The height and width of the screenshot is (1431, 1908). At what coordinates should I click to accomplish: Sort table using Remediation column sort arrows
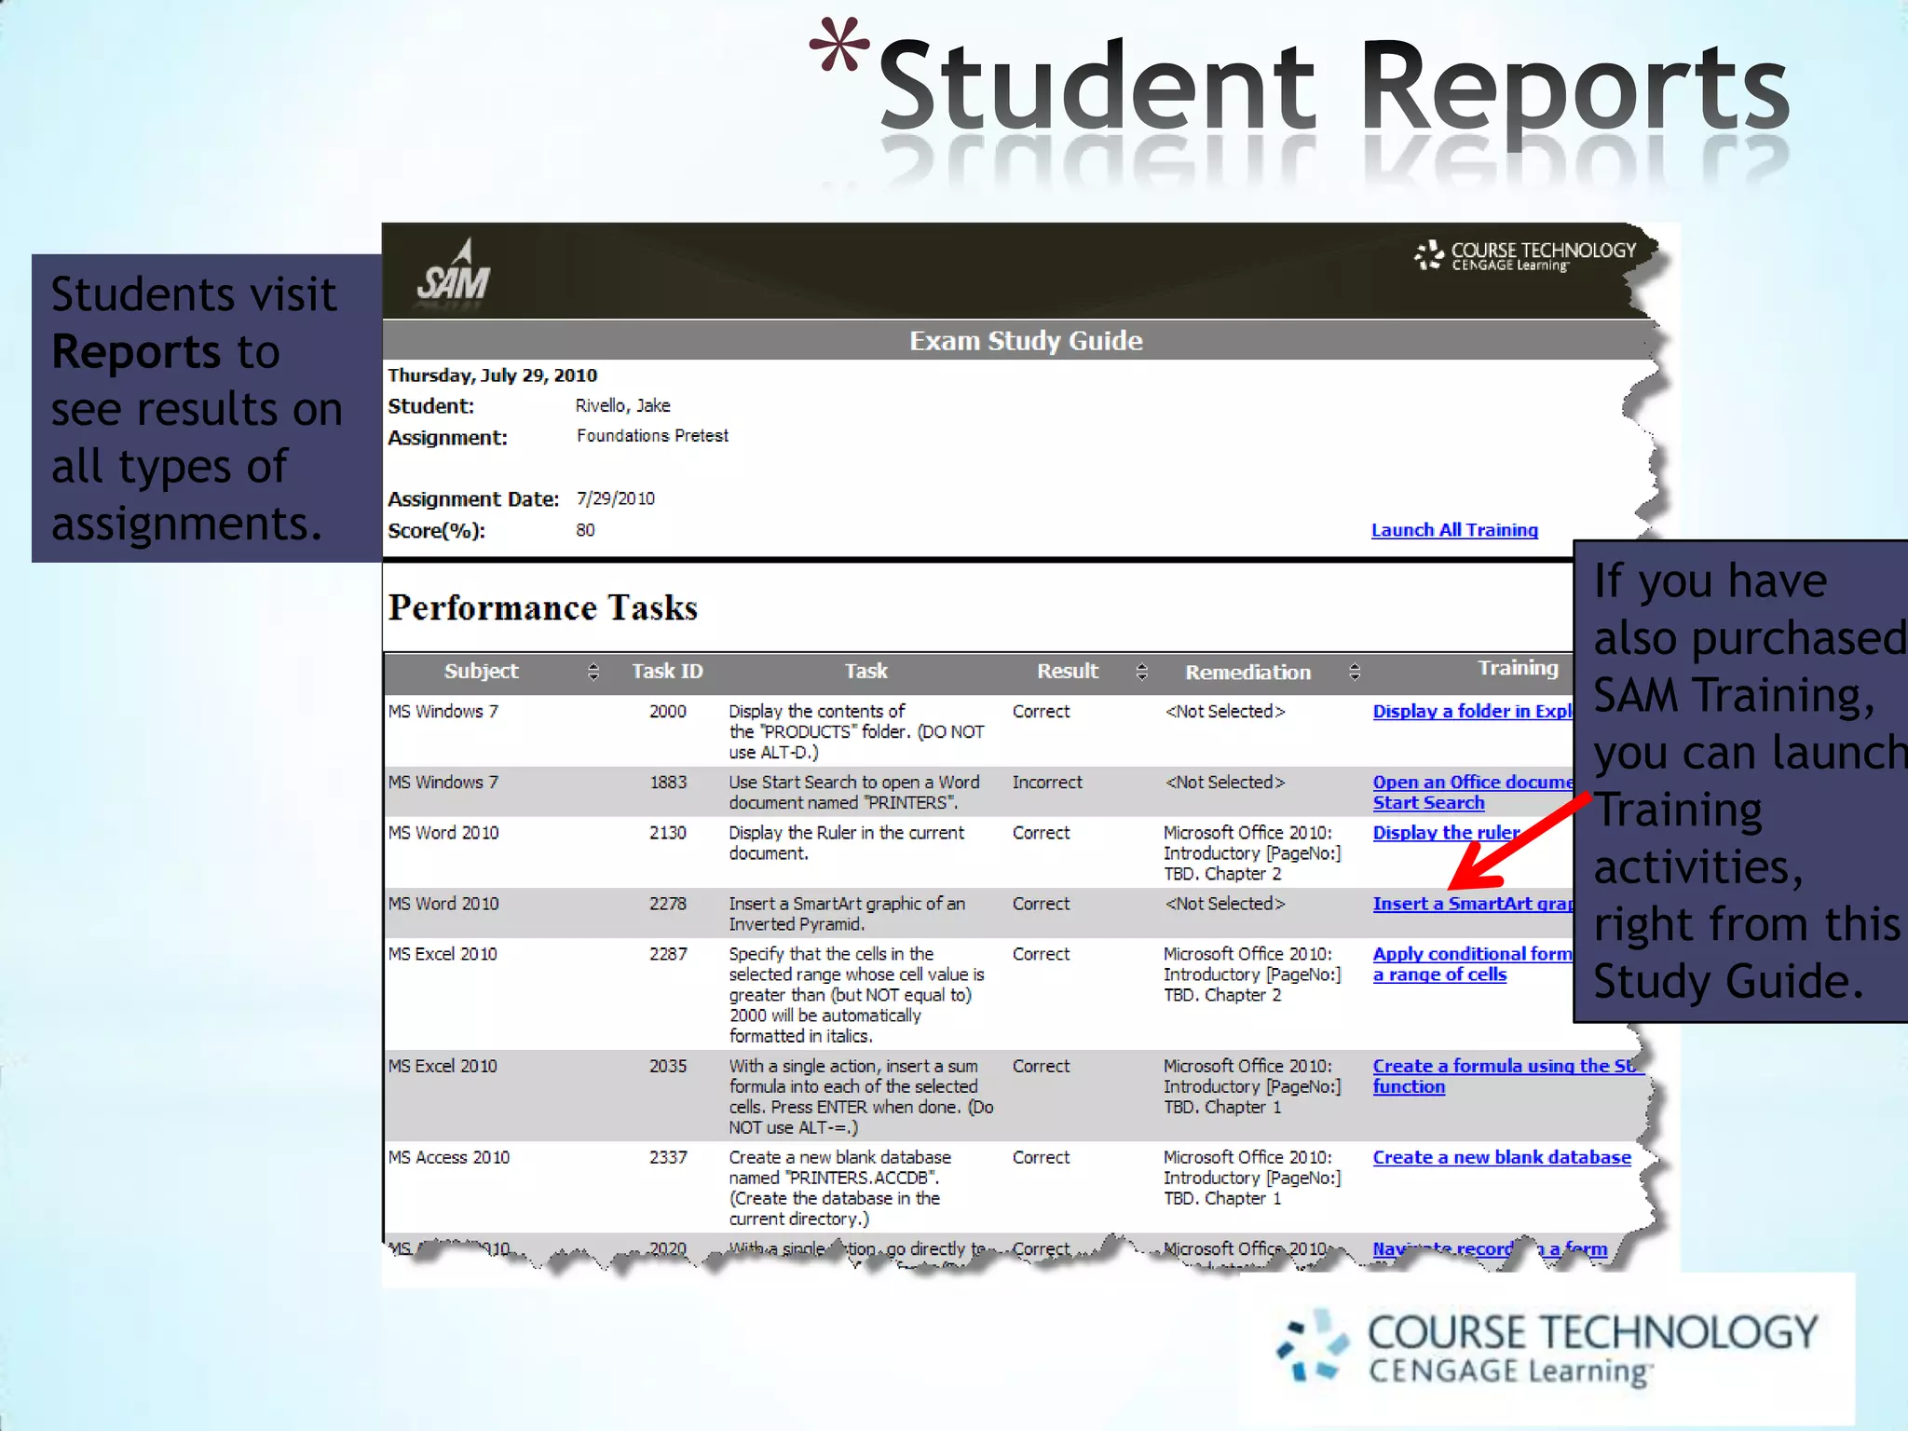click(1355, 672)
